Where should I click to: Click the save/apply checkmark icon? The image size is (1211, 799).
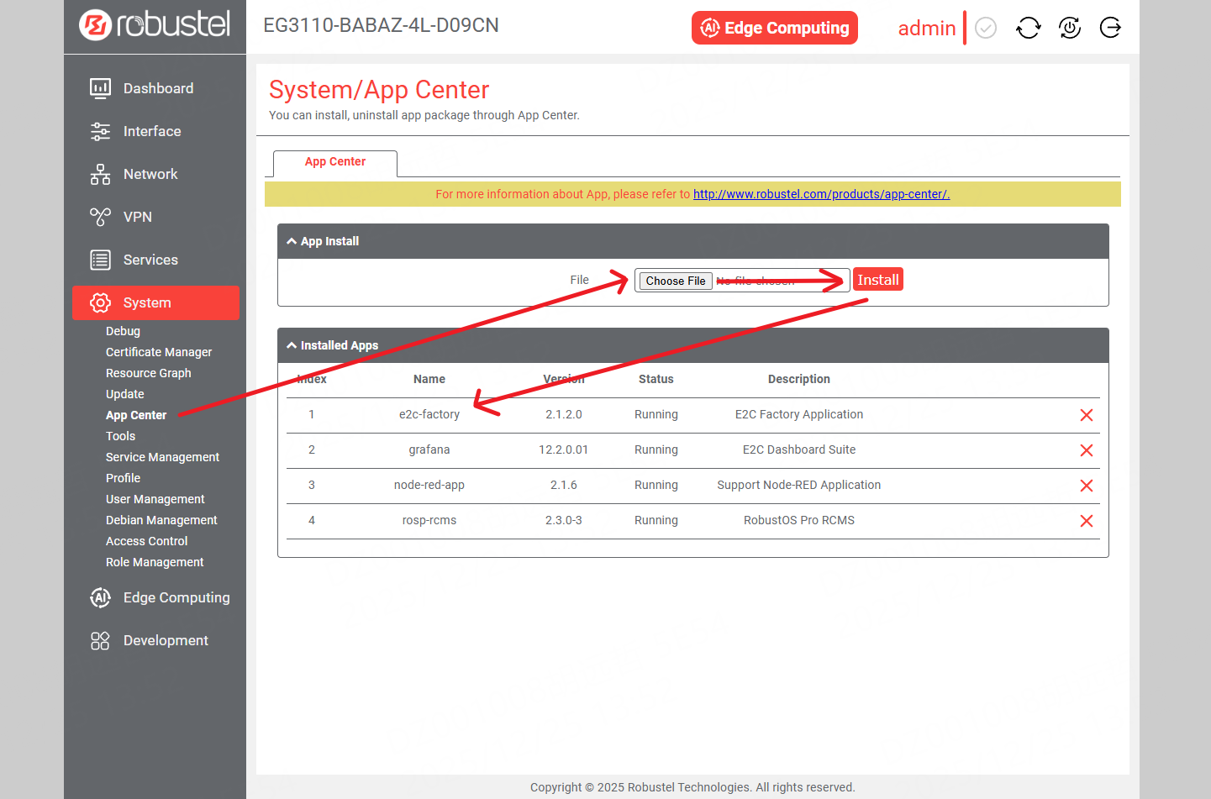click(986, 29)
